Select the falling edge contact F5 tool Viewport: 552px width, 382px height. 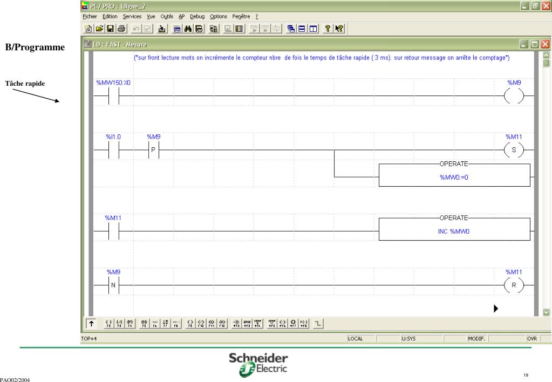pyautogui.click(x=144, y=324)
